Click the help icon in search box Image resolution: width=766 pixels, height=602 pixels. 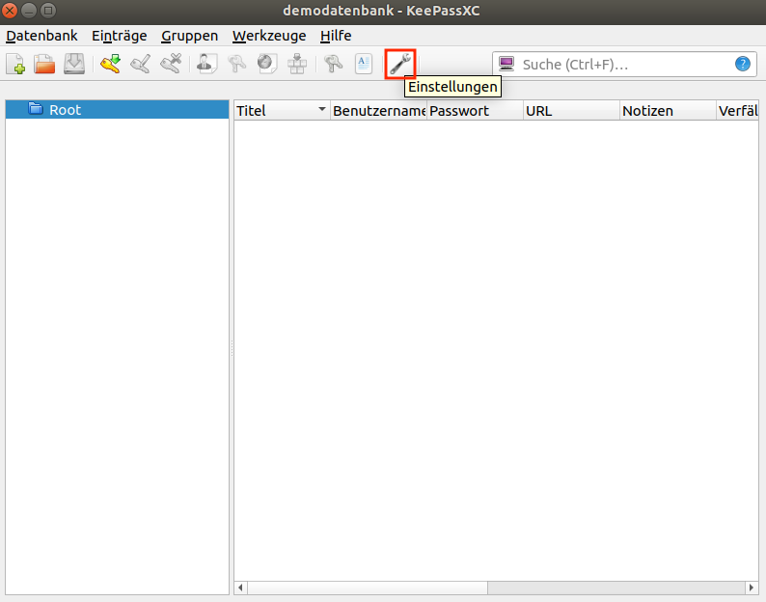tap(742, 65)
